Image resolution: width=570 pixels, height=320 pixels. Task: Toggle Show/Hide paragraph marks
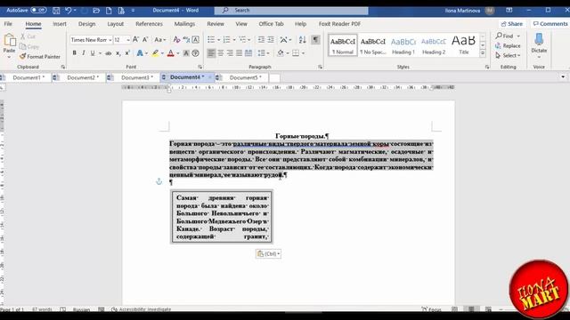(x=315, y=39)
